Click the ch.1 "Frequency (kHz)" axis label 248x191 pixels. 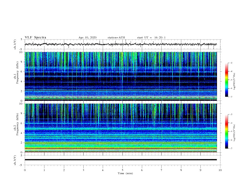pyautogui.click(x=18, y=72)
